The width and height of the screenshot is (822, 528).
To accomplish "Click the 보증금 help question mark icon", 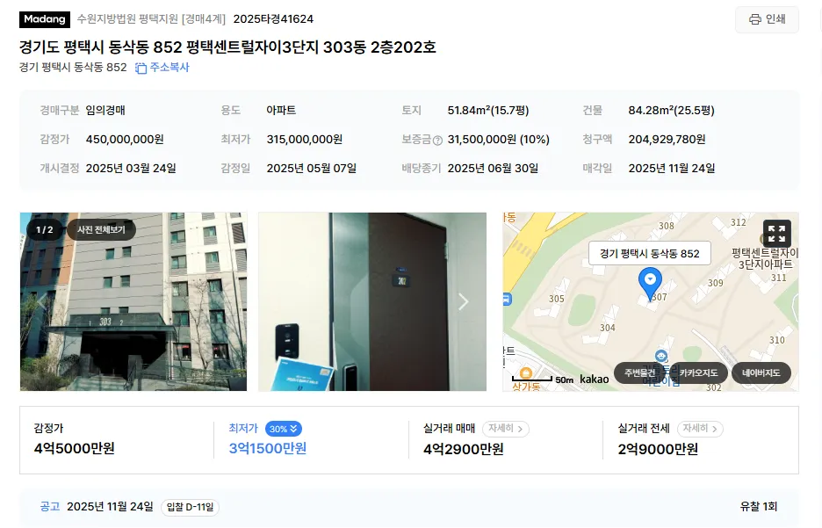I will [437, 140].
